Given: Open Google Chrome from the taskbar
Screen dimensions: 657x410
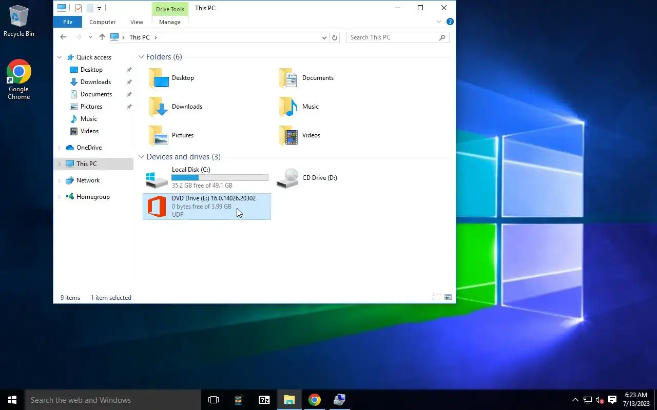Looking at the screenshot, I should tap(315, 400).
